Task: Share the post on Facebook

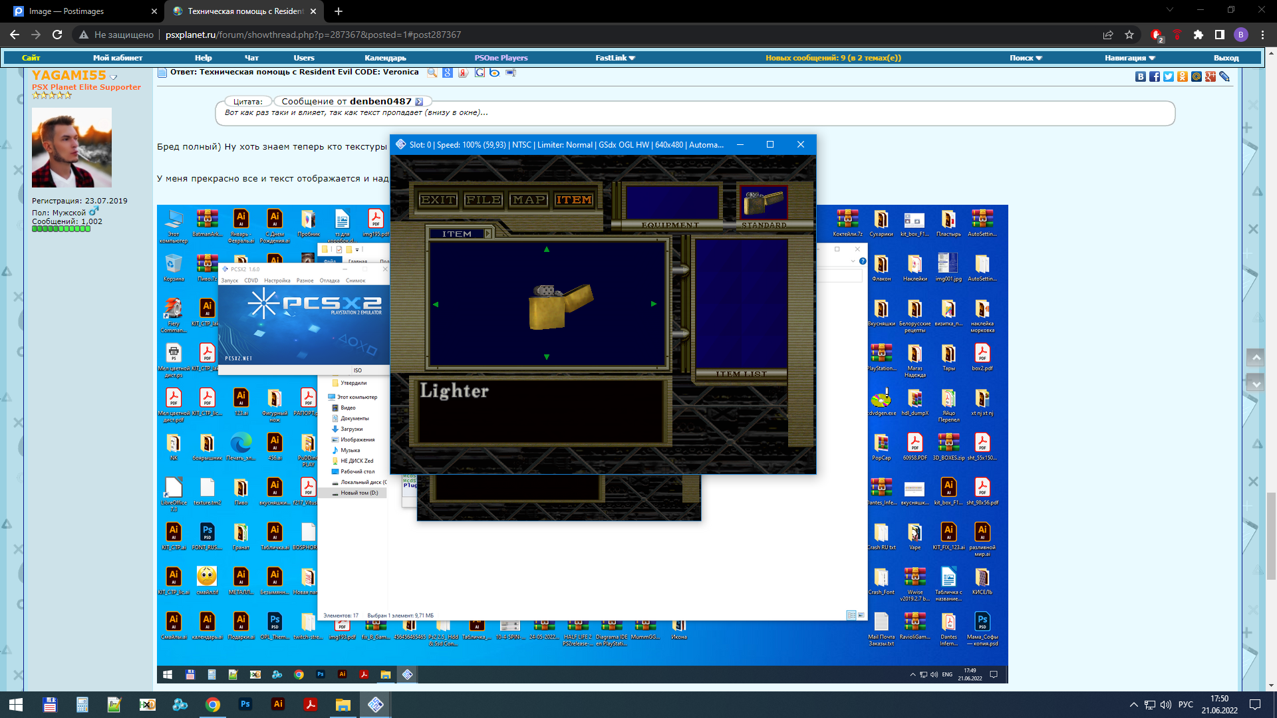Action: tap(1155, 76)
